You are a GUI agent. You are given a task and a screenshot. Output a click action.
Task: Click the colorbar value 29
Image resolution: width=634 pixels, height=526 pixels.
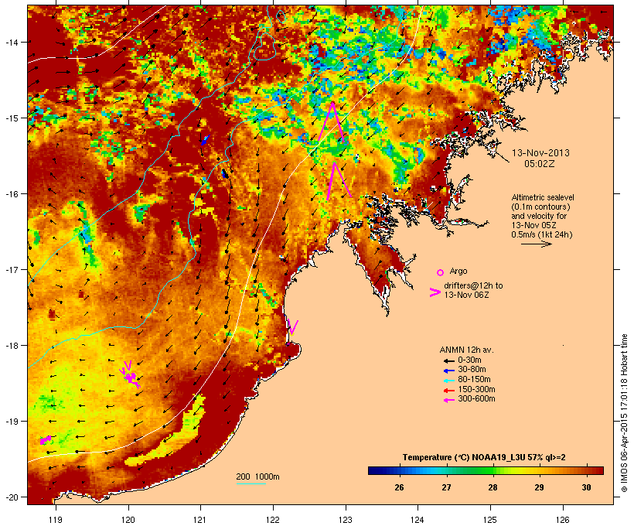540,487
